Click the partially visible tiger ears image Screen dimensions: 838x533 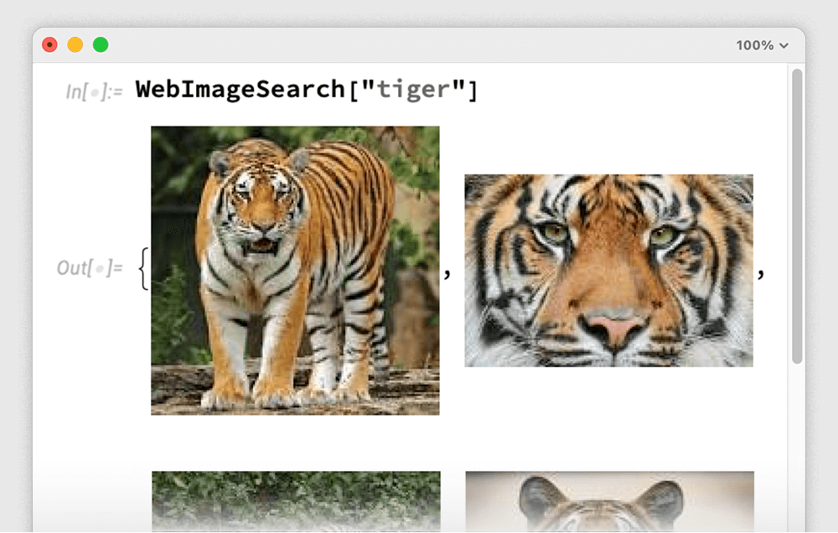tap(609, 499)
